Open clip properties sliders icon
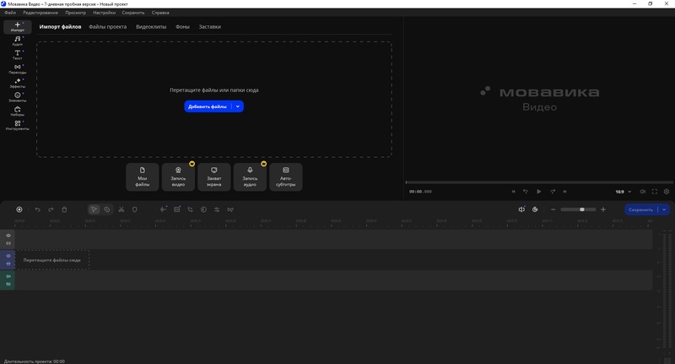The width and height of the screenshot is (675, 364). (x=217, y=209)
